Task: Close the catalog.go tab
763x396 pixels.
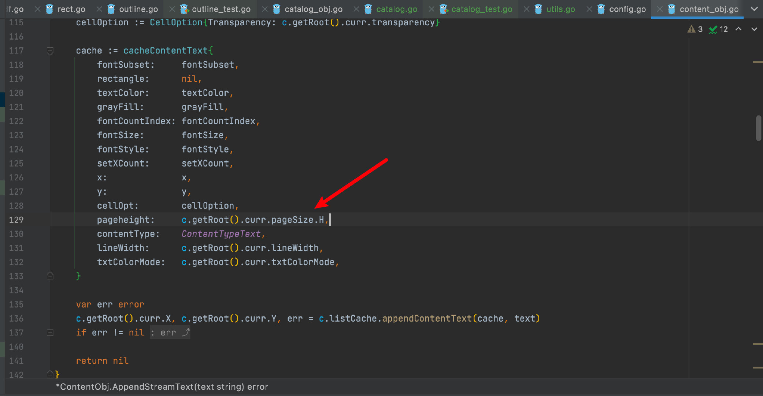Action: point(356,9)
